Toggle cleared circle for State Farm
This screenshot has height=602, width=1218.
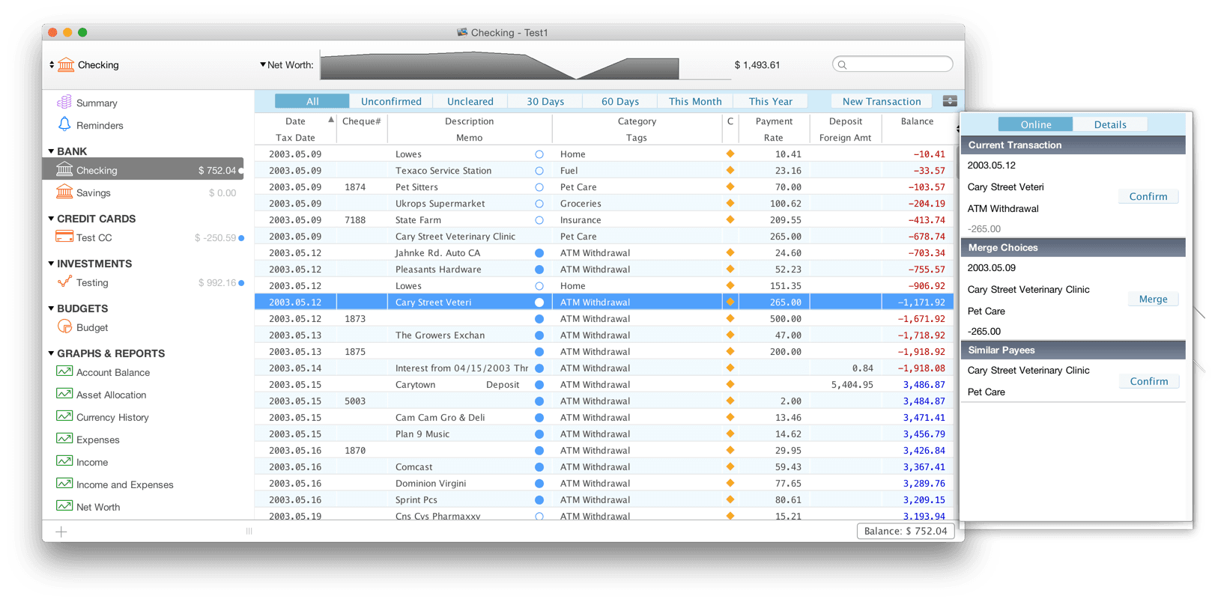pos(539,220)
